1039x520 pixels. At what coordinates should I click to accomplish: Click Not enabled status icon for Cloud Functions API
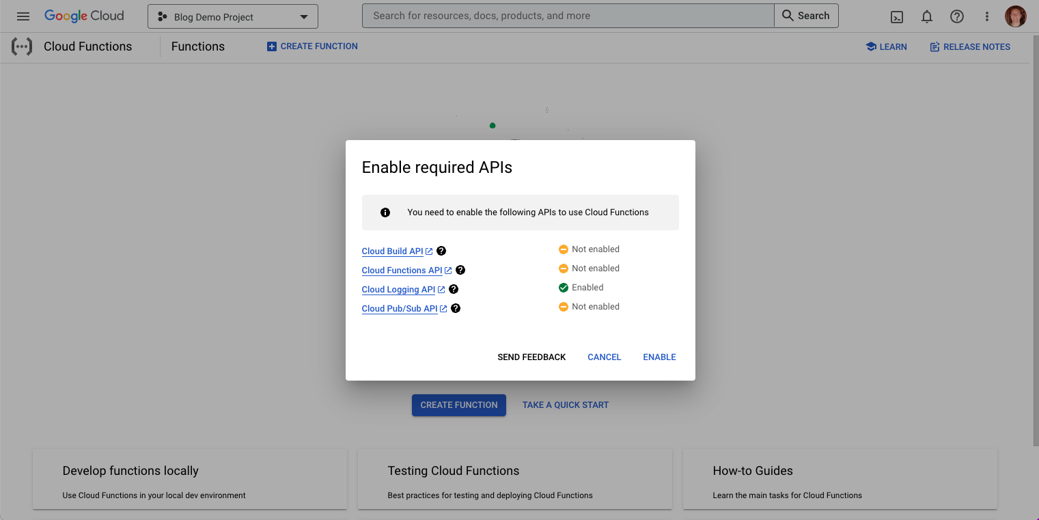pyautogui.click(x=564, y=269)
